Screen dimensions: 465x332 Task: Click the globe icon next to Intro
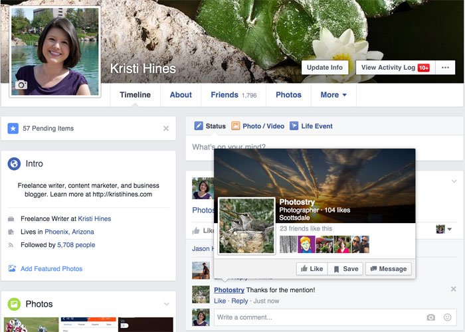(14, 163)
